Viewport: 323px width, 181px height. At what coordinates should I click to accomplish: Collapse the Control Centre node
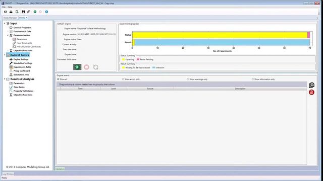5,55
